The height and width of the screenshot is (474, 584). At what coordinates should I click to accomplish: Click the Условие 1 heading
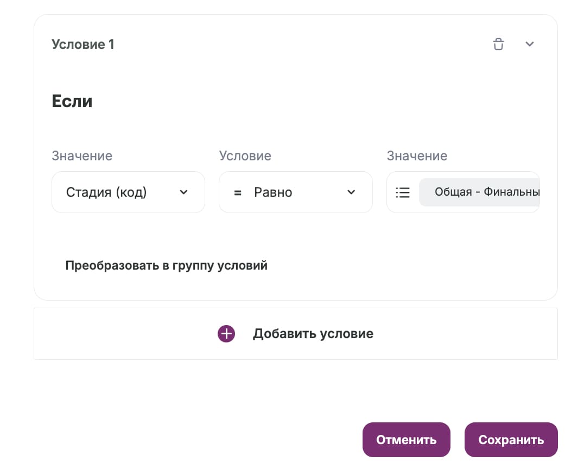(x=83, y=45)
